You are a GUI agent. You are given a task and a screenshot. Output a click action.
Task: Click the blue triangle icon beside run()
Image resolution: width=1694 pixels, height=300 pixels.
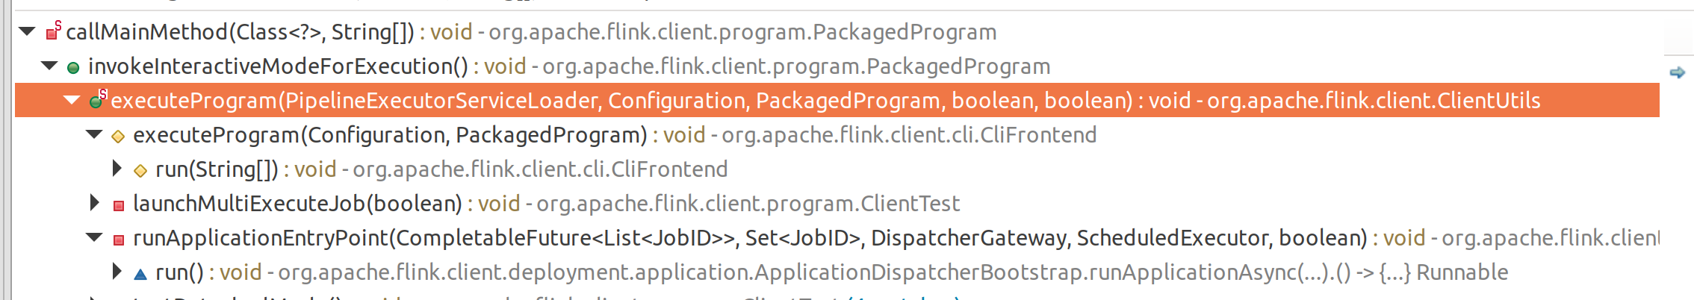140,274
